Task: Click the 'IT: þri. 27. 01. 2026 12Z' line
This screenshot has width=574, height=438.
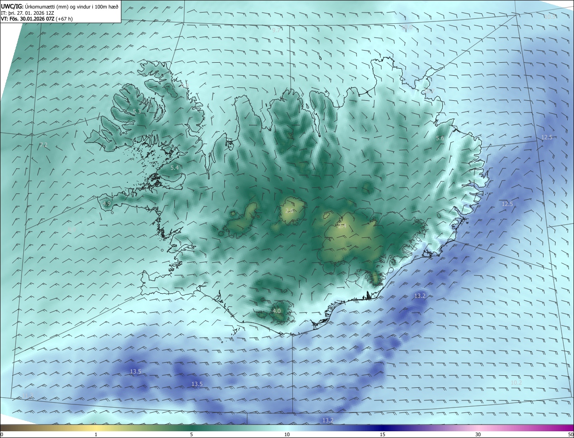Action: point(26,13)
